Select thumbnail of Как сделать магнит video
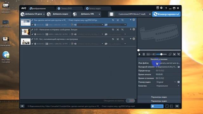The width and height of the screenshot is (203, 114). (x=26, y=22)
